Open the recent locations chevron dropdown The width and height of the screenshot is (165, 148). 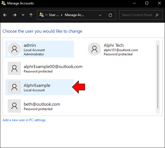[x=23, y=15]
